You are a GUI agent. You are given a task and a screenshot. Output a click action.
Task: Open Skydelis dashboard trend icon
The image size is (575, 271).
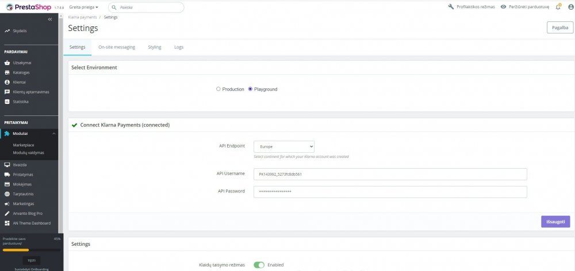7,31
